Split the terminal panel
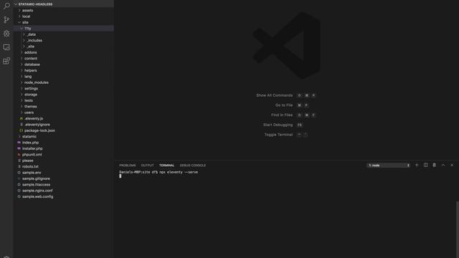Viewport: 459px width, 258px height. 425,166
